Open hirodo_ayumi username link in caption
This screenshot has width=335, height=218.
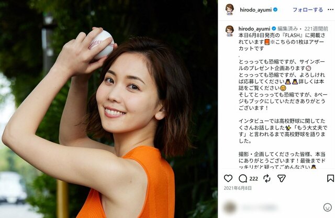coord(254,28)
